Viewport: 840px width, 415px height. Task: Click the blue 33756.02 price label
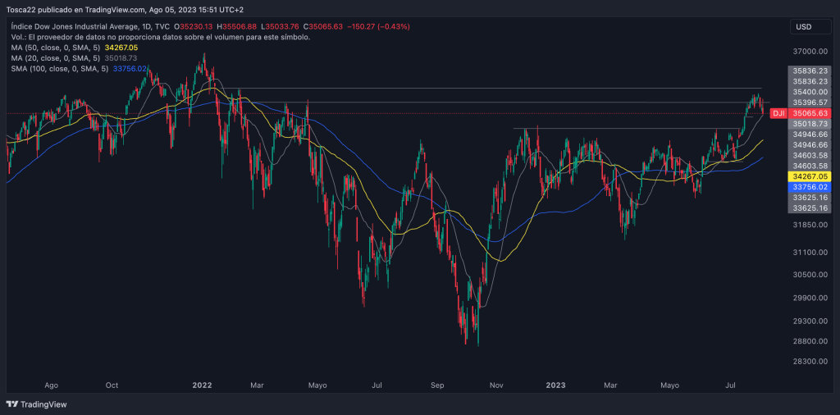tap(808, 187)
